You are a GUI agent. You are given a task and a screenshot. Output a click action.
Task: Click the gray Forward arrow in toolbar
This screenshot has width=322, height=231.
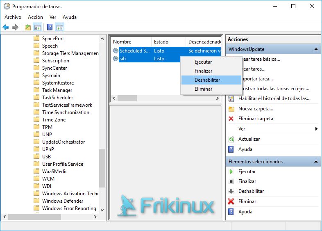15,27
